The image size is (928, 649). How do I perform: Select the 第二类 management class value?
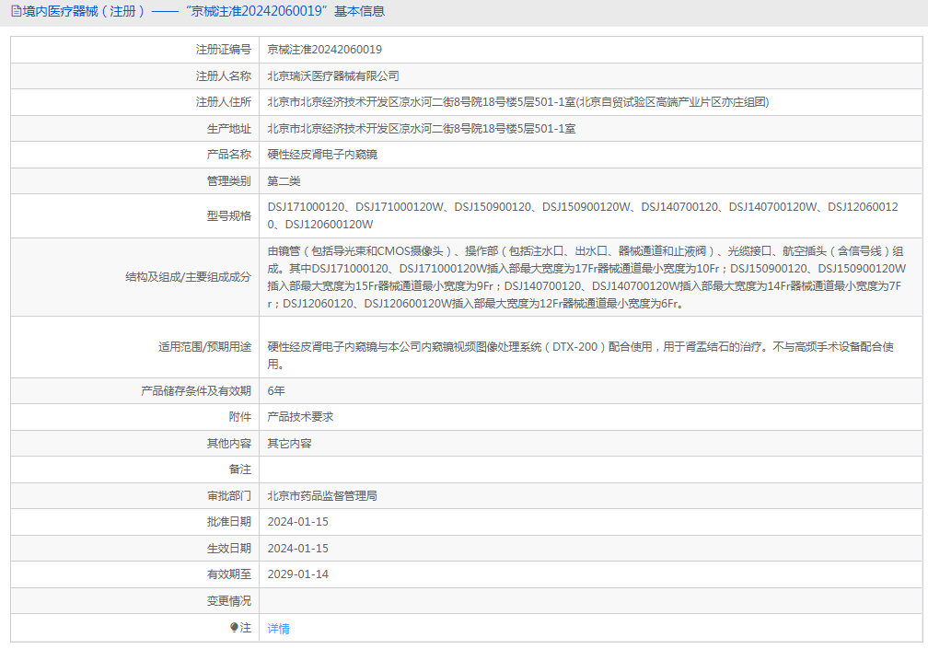[284, 181]
